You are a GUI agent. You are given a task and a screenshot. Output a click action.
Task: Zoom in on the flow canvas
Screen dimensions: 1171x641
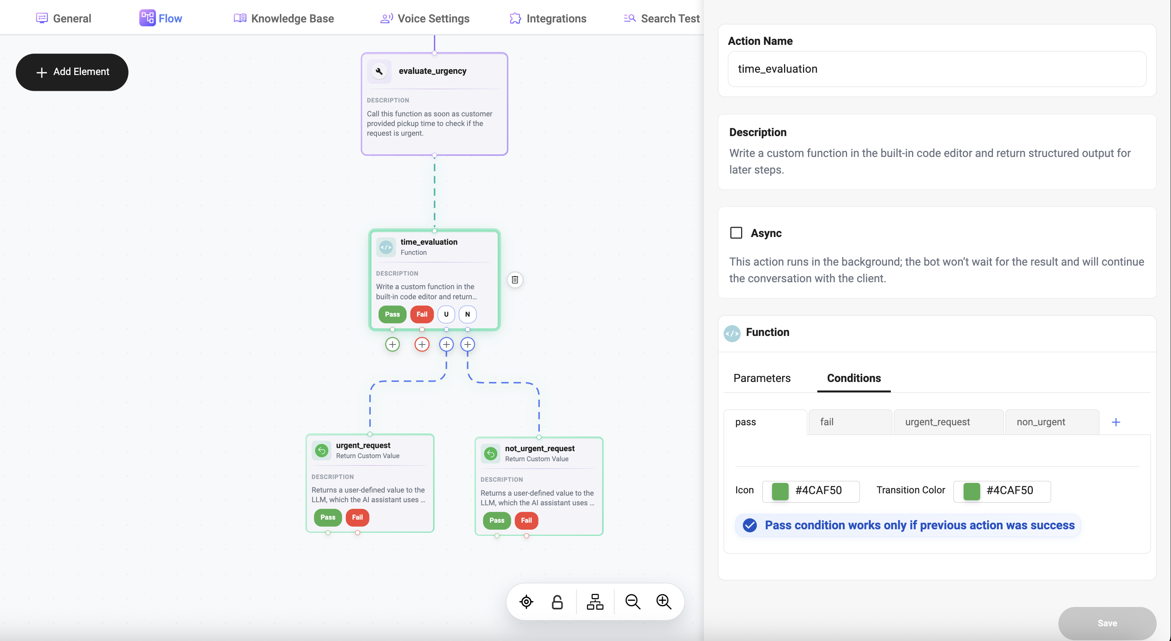coord(664,602)
